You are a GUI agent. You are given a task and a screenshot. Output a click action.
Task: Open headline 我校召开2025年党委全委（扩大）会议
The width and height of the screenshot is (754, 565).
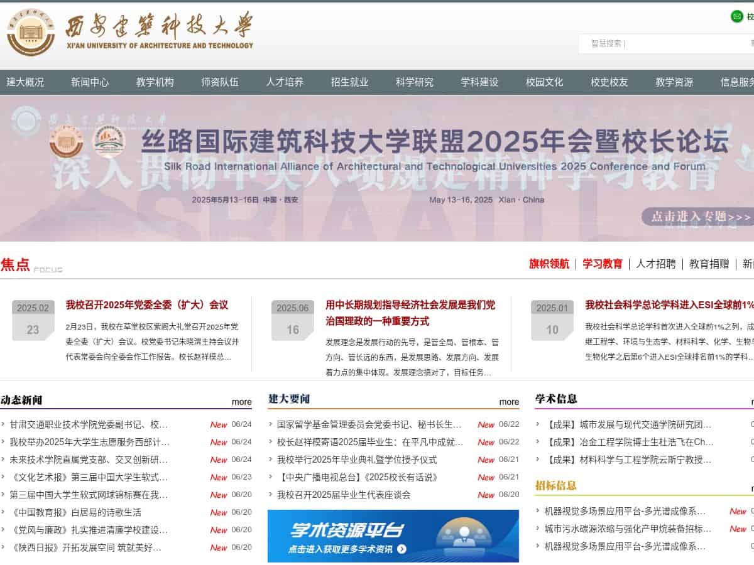[147, 305]
